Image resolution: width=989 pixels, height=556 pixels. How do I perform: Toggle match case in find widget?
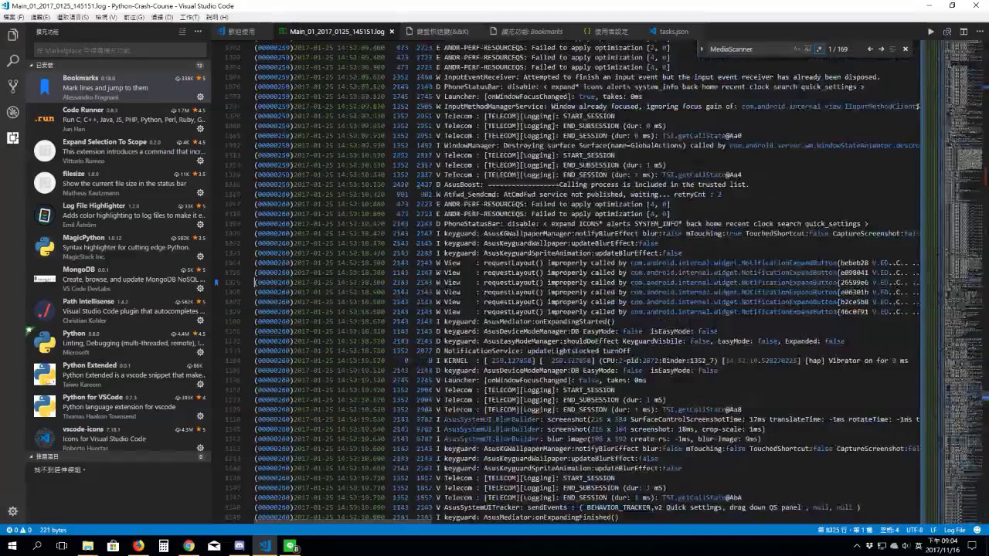point(797,49)
